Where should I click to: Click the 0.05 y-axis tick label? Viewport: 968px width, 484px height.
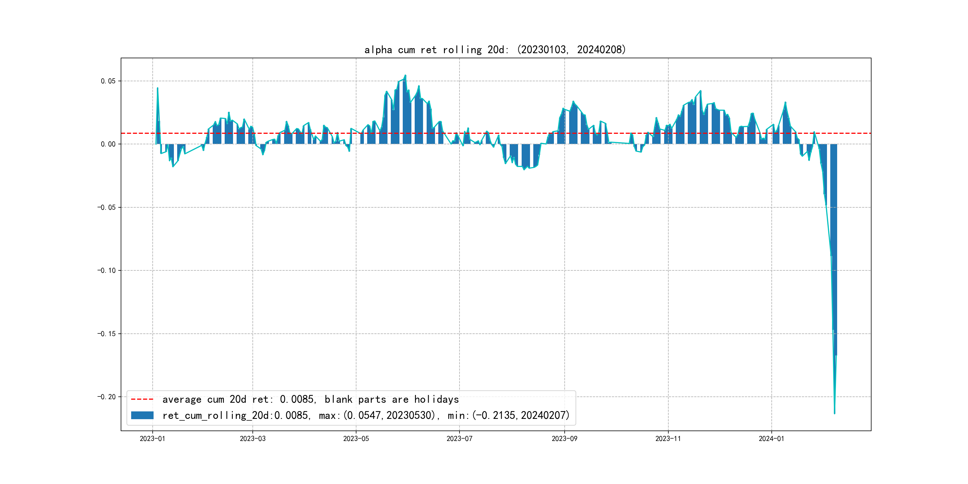108,81
